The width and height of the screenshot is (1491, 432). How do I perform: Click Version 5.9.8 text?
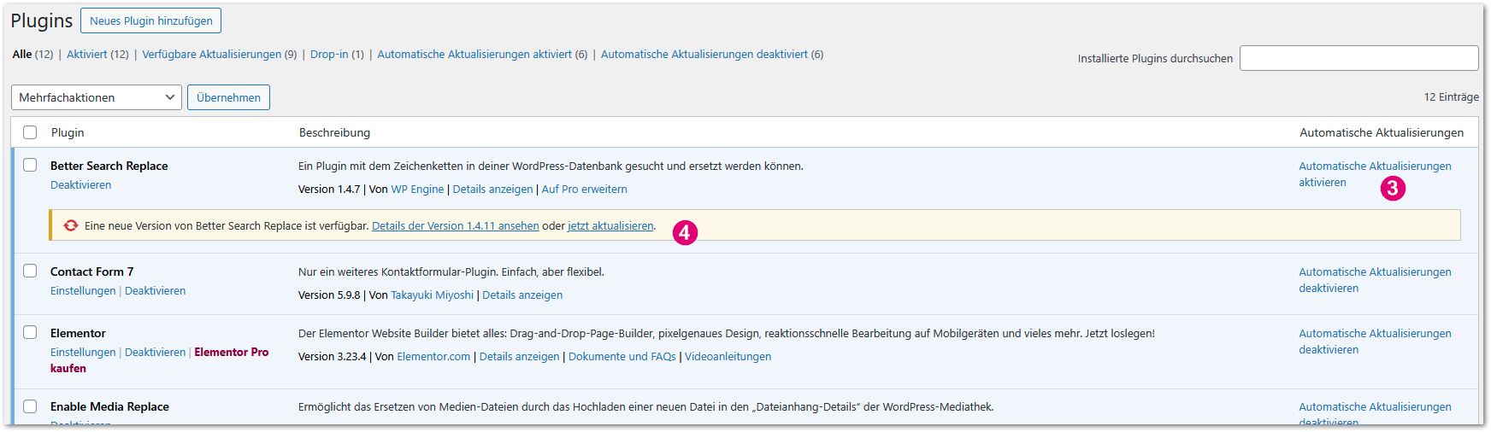click(x=329, y=295)
